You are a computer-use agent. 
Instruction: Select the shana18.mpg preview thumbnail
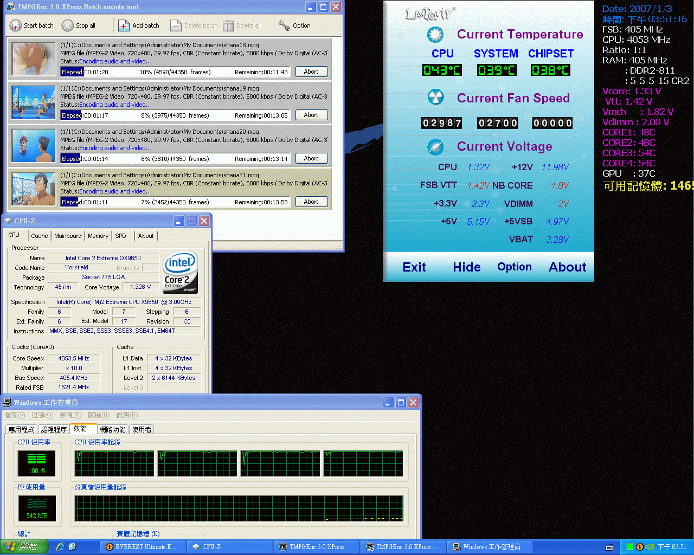tap(34, 59)
